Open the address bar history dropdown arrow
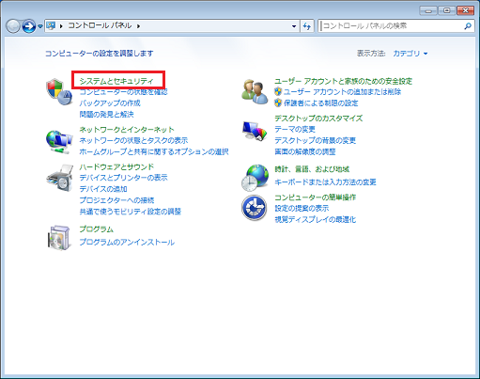This screenshot has height=379, width=480. click(294, 26)
